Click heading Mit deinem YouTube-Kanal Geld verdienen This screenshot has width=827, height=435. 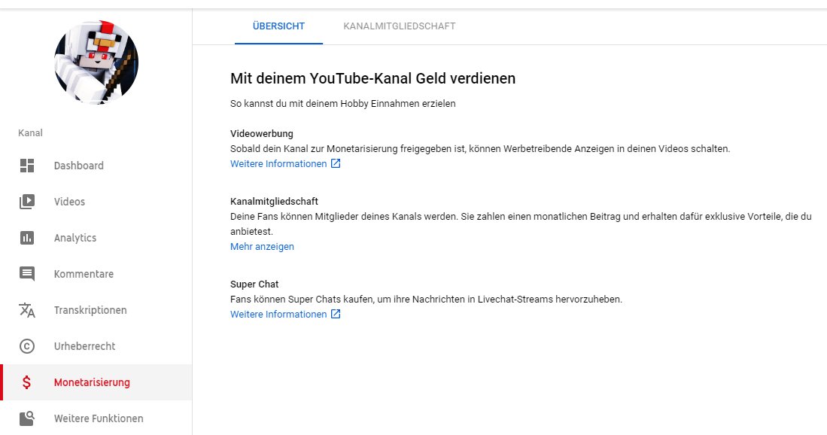[373, 78]
